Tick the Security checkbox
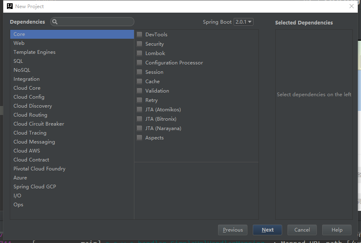 point(140,44)
